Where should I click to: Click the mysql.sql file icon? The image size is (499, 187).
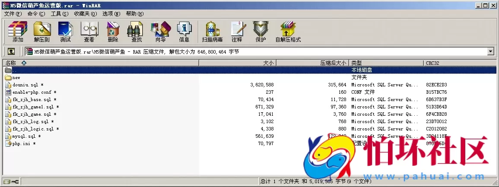click(x=8, y=136)
